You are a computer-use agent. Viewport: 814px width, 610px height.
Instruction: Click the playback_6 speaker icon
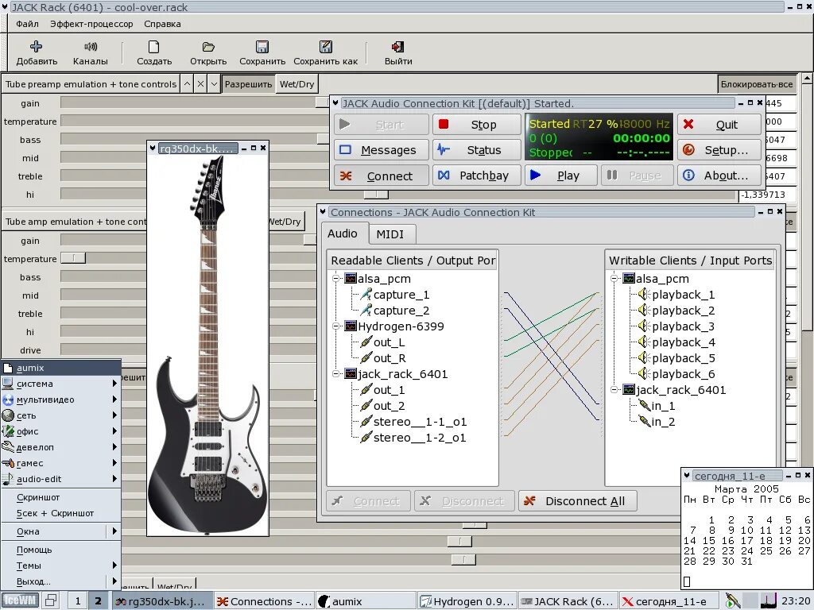644,374
